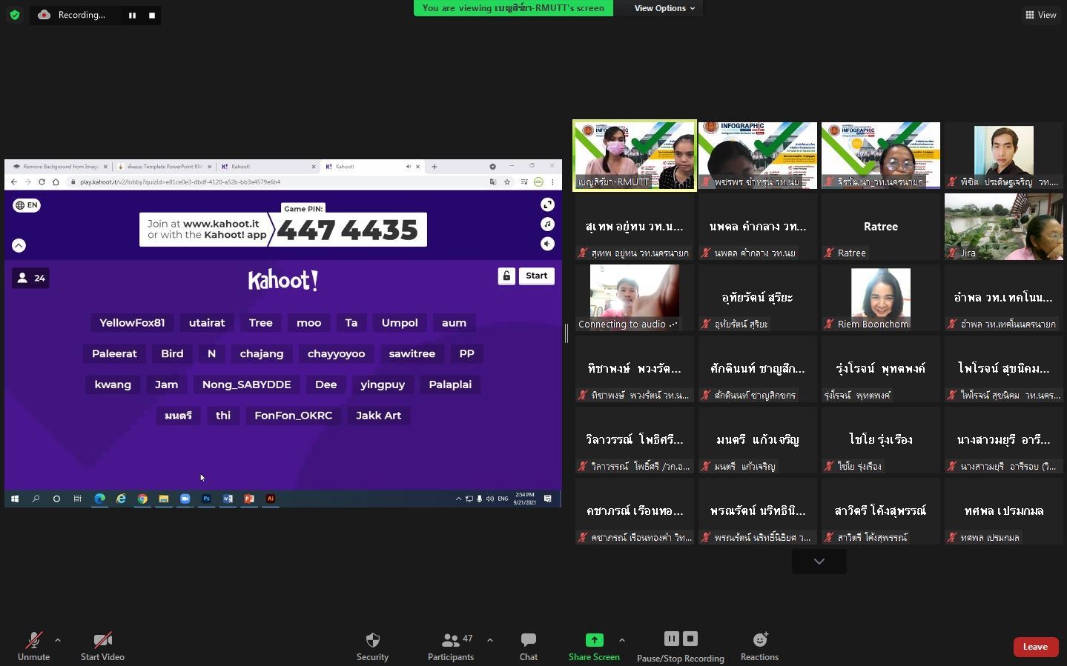This screenshot has height=666, width=1067.
Task: Open Word from taskbar
Action: pyautogui.click(x=228, y=499)
